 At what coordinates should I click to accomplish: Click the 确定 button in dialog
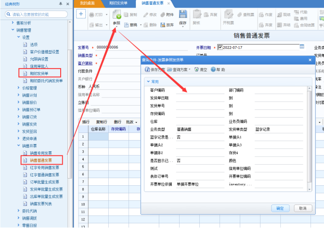(x=280, y=208)
